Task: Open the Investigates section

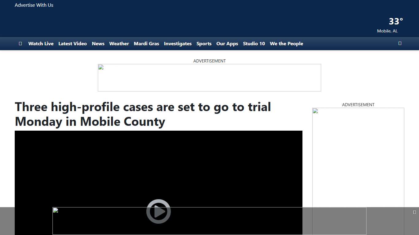Action: [x=178, y=43]
